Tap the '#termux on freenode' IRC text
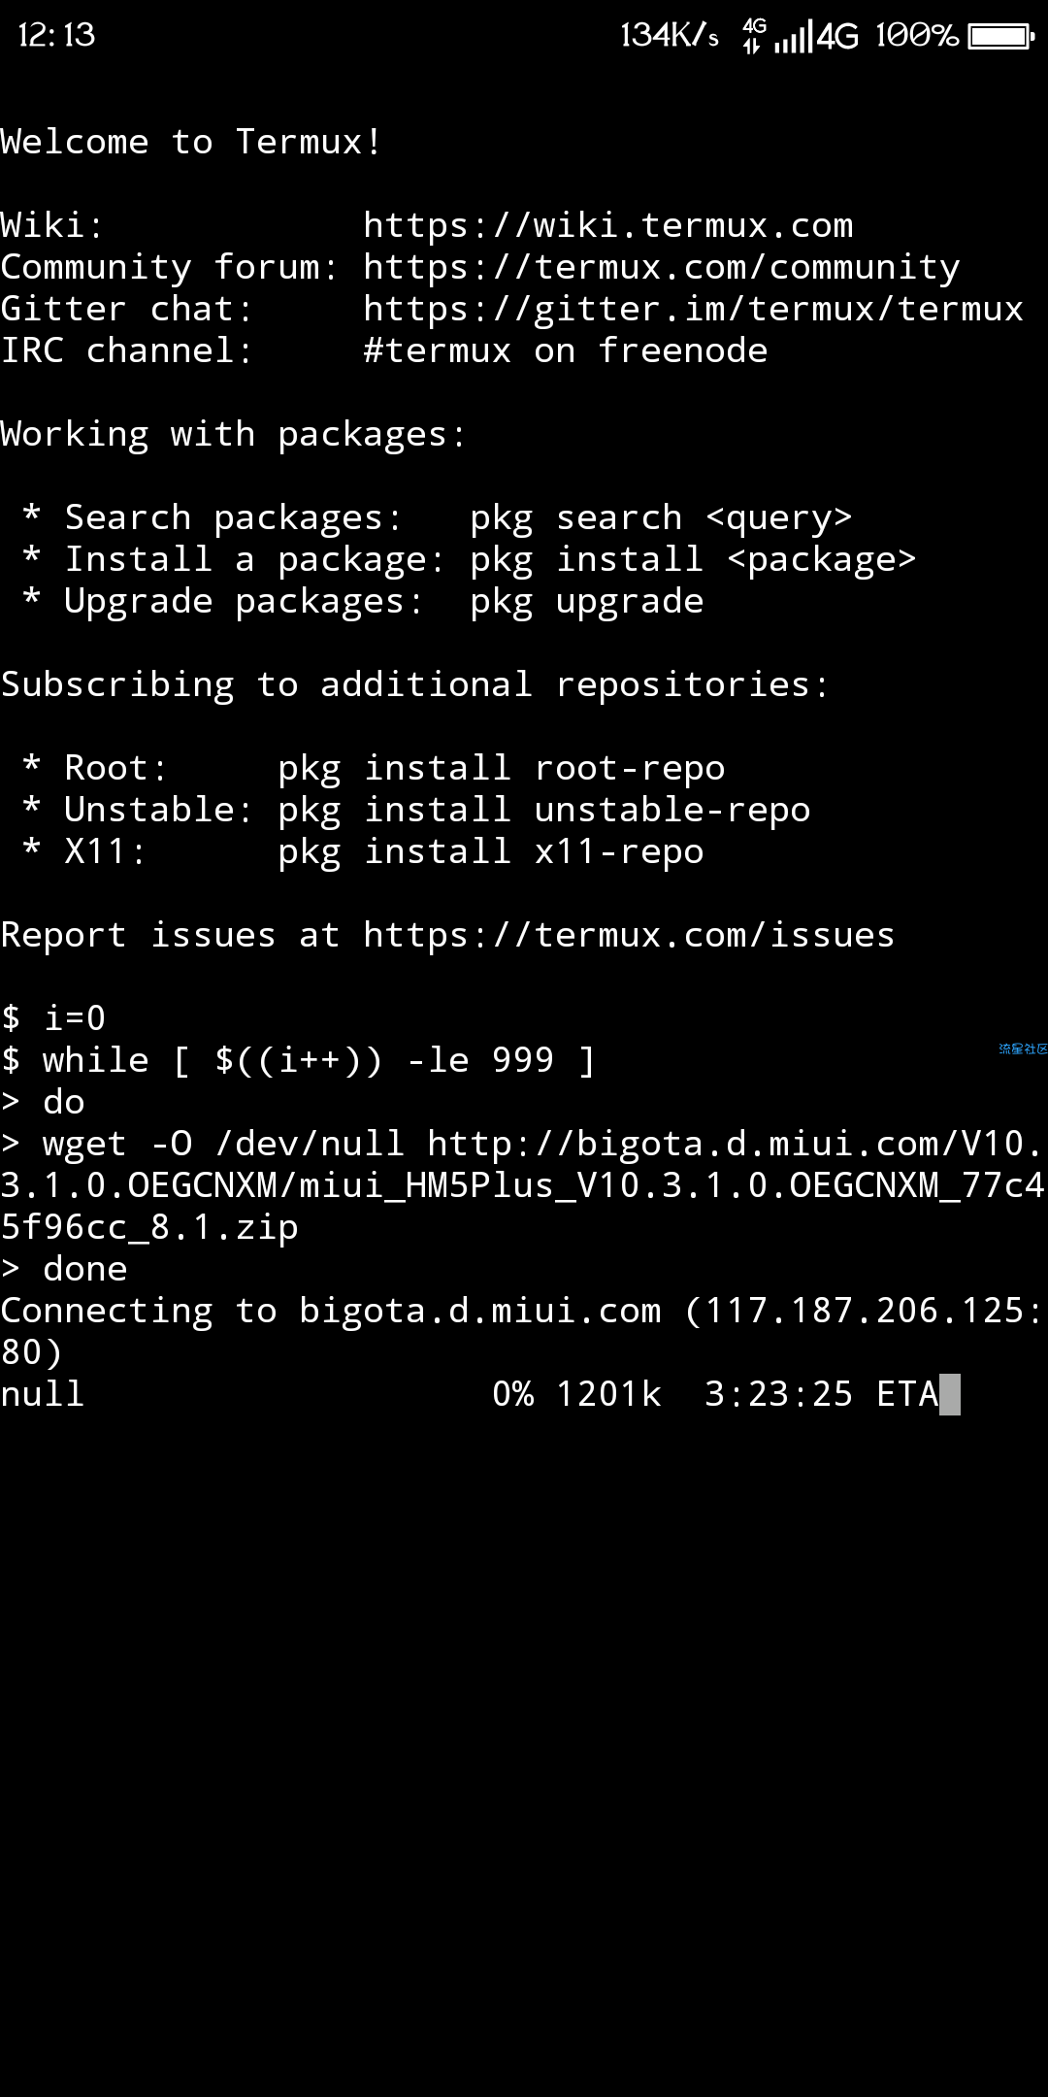Screen dimensions: 1048x2097 click(x=566, y=351)
